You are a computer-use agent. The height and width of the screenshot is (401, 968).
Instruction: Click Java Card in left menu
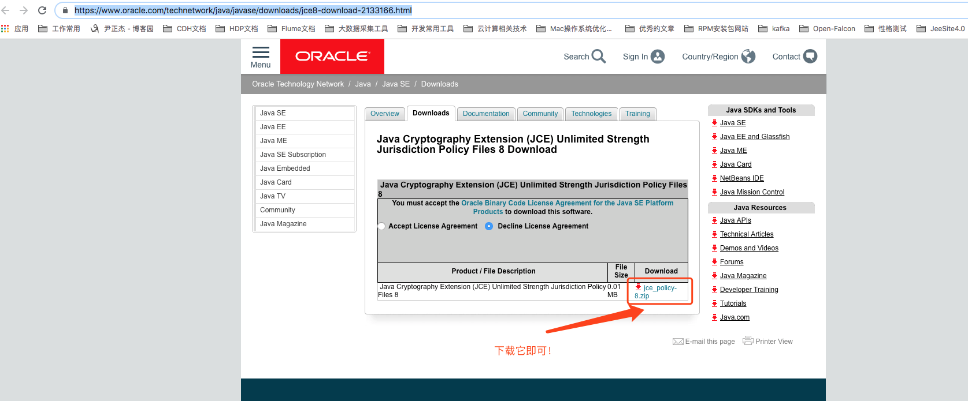[x=305, y=182]
